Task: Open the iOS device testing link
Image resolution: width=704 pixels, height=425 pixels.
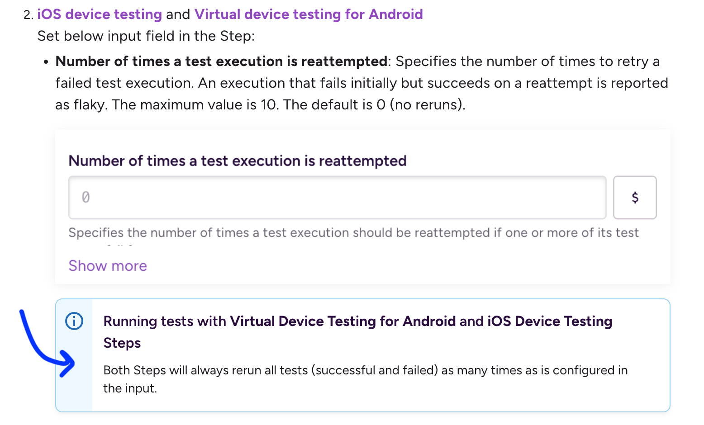Action: click(99, 14)
